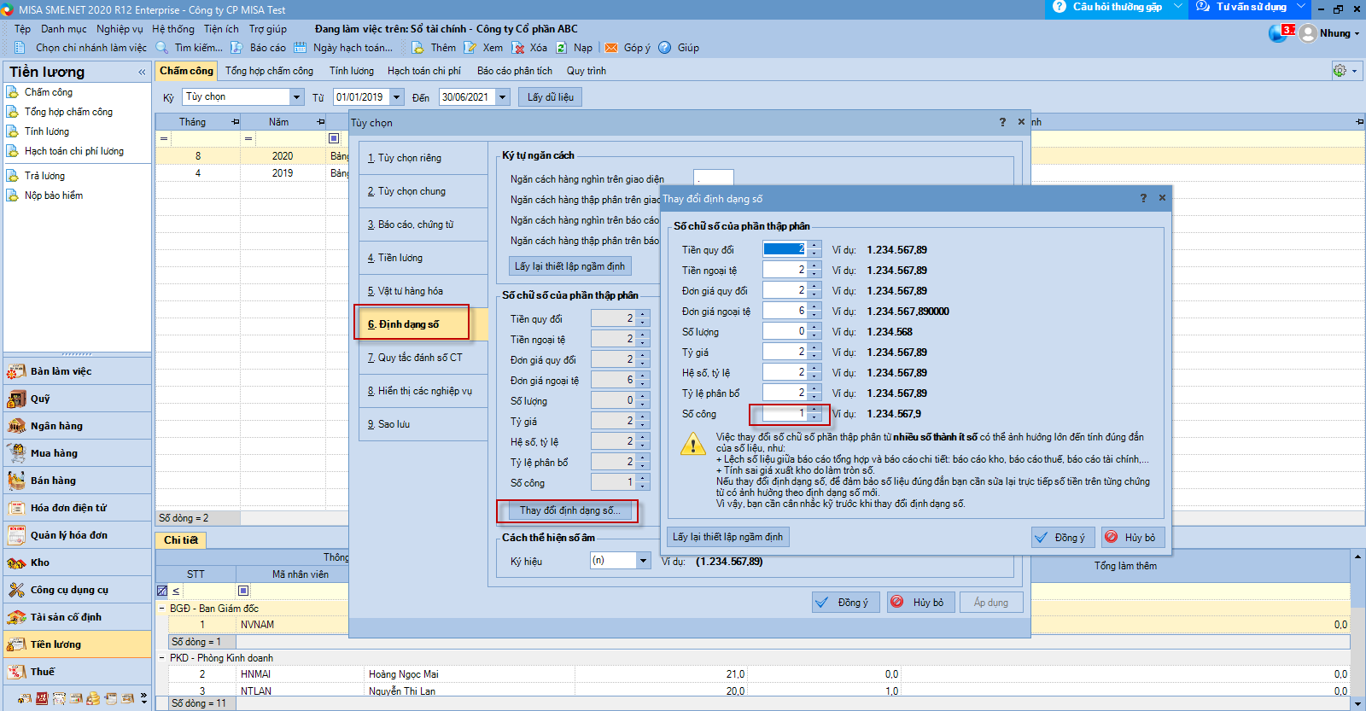1366x711 pixels.
Task: Open the Mua hàng module
Action: tap(77, 453)
